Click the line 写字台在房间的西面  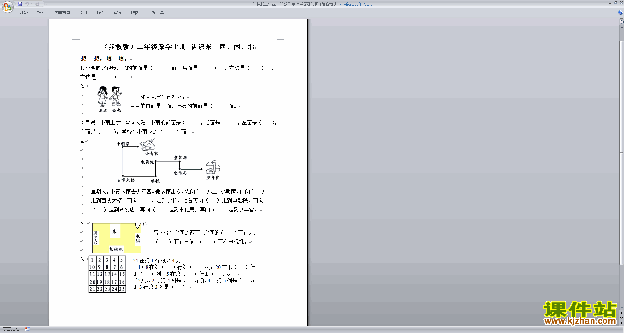tap(204, 233)
